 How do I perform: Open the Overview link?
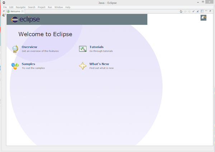[x=29, y=47]
